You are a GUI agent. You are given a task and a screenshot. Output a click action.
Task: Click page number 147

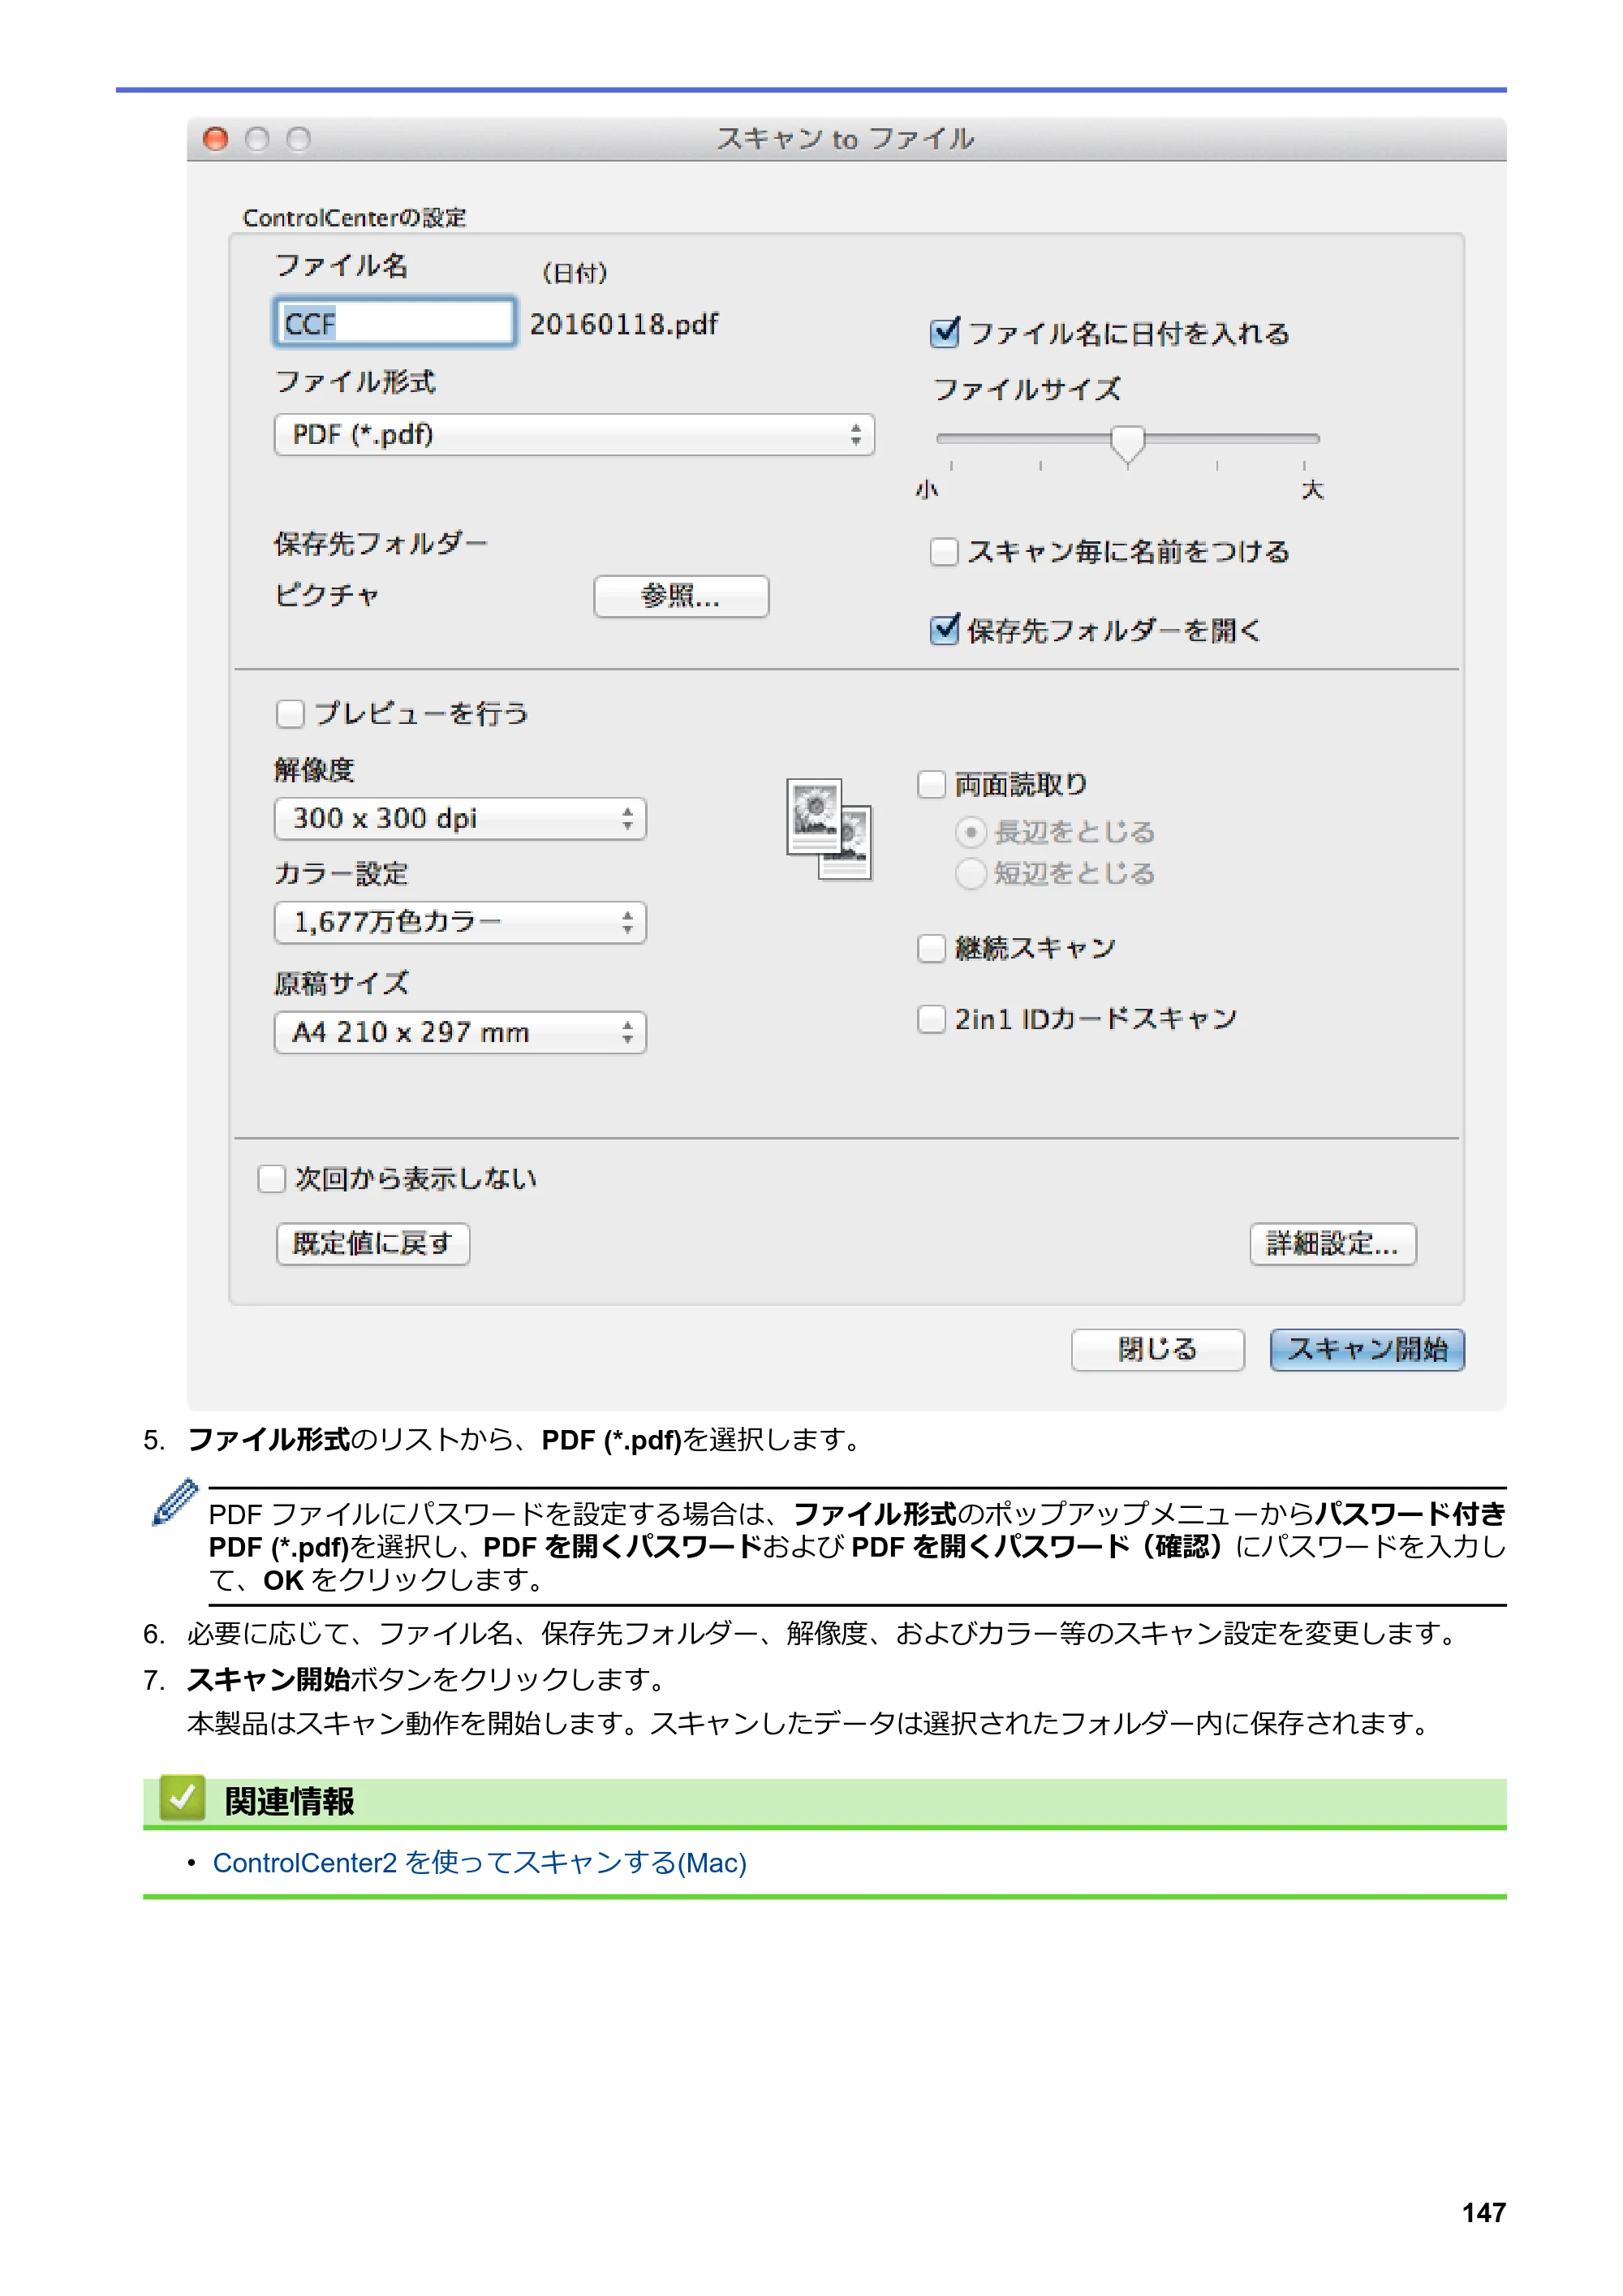point(1484,2212)
